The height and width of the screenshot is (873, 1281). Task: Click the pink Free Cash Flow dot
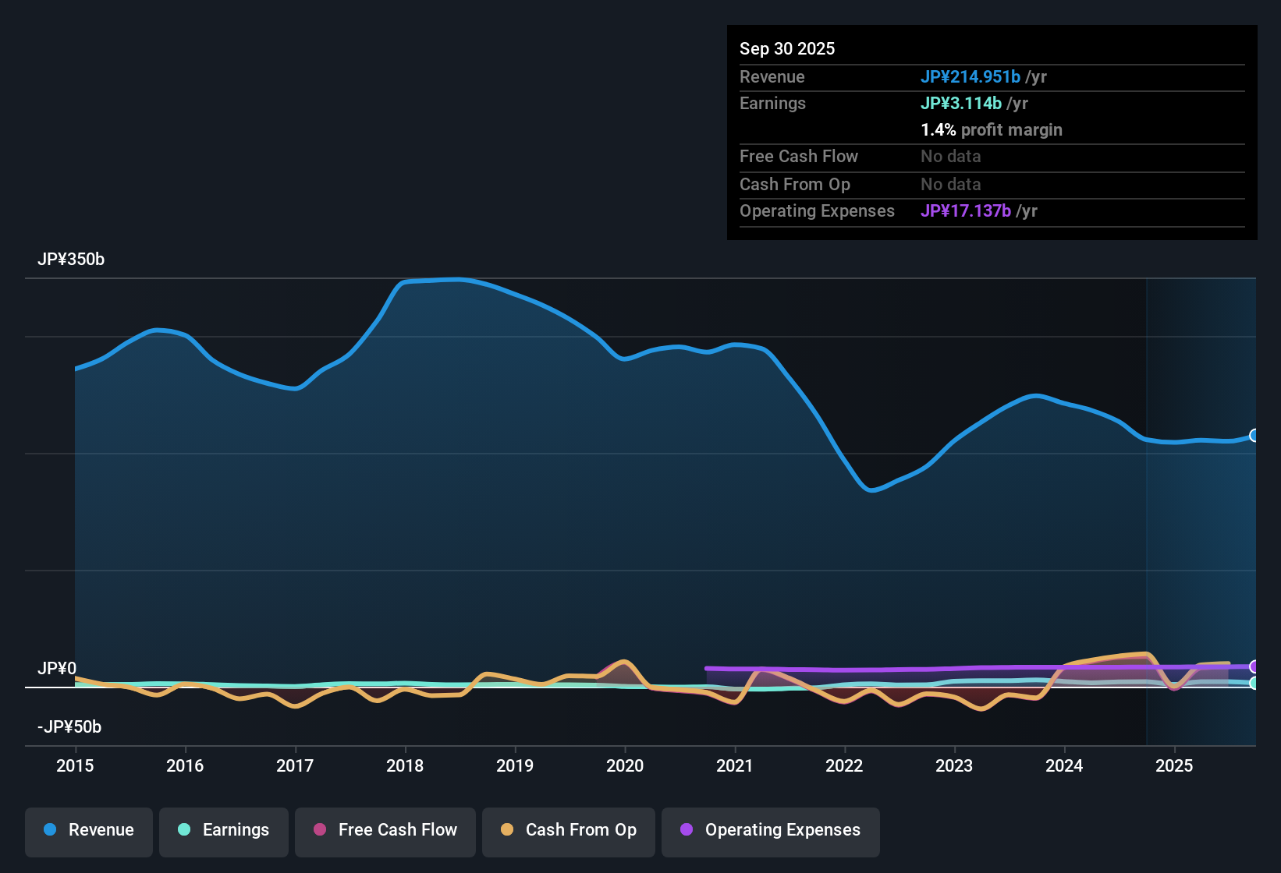click(x=318, y=830)
